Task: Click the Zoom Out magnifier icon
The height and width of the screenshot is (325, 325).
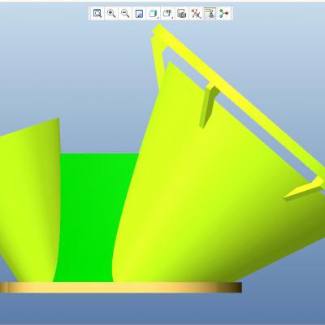Action: pyautogui.click(x=125, y=13)
